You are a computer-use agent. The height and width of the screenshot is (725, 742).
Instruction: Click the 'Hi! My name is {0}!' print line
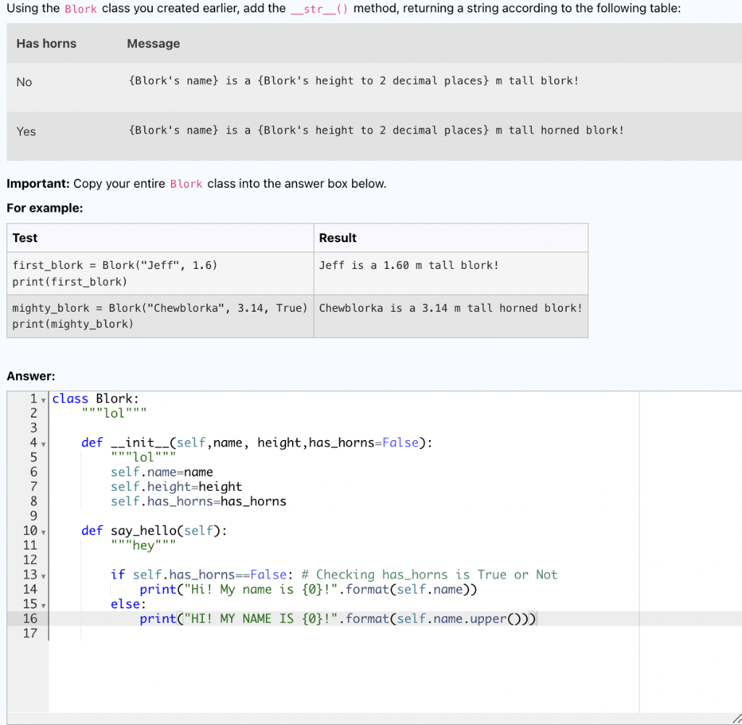click(x=309, y=589)
